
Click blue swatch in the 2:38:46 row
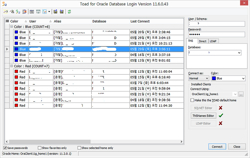(16, 32)
